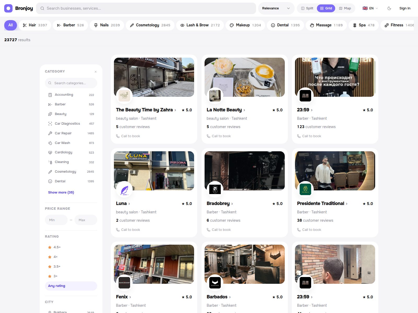Click the Sign In button
418x313 pixels.
pyautogui.click(x=405, y=8)
